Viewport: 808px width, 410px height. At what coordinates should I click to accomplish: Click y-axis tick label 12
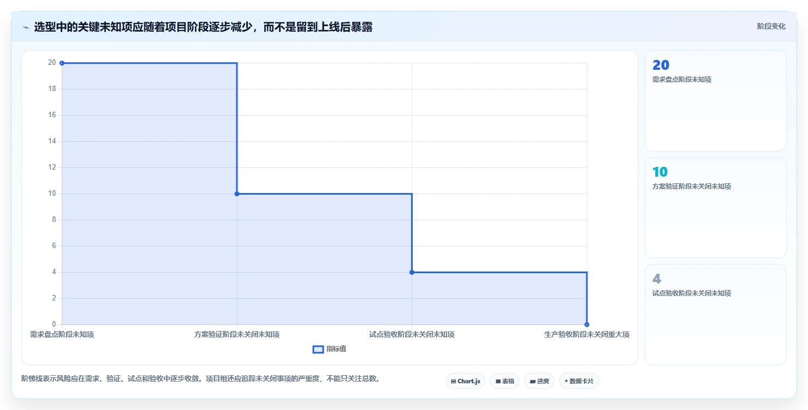(52, 167)
